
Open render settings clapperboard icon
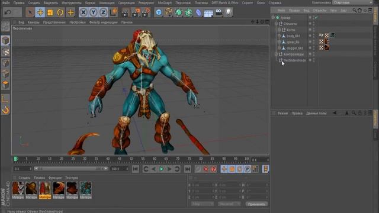tap(146, 12)
